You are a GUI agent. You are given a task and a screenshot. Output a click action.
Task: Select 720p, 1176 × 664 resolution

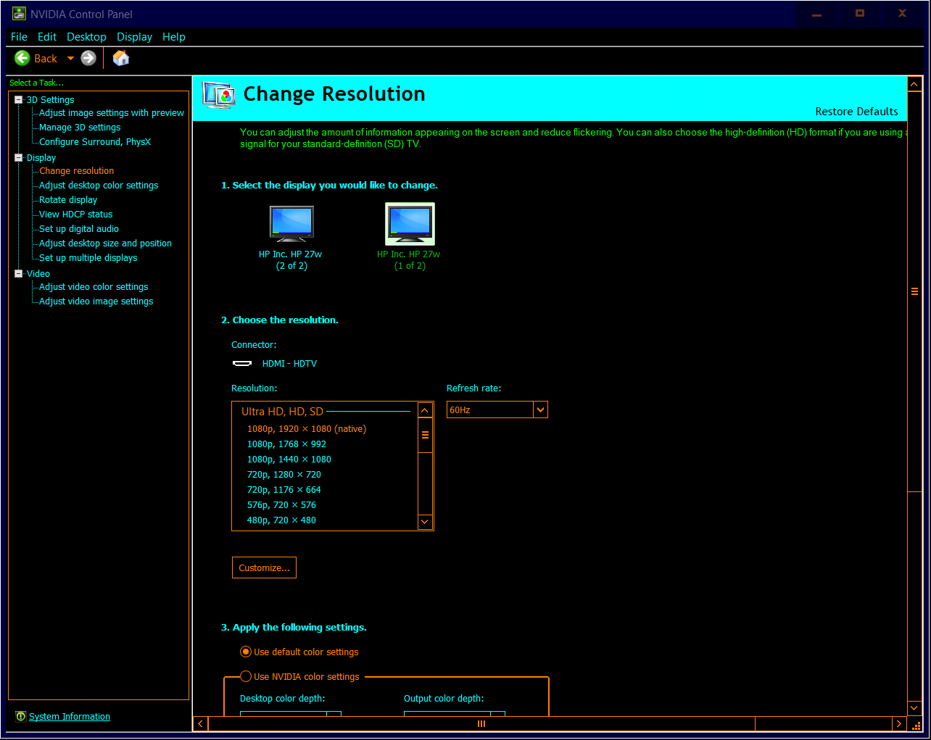coord(284,490)
